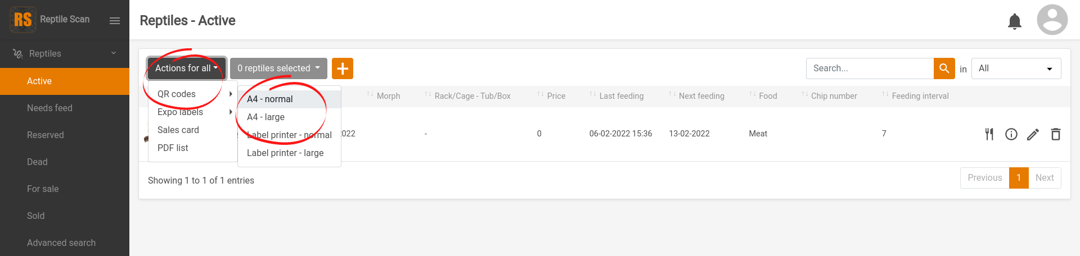Click the orange search magnifier button
This screenshot has width=1080, height=256.
click(x=944, y=68)
